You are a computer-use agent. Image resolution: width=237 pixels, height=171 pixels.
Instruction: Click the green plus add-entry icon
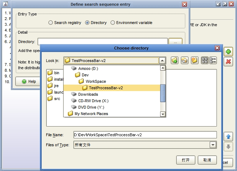pyautogui.click(x=228, y=52)
